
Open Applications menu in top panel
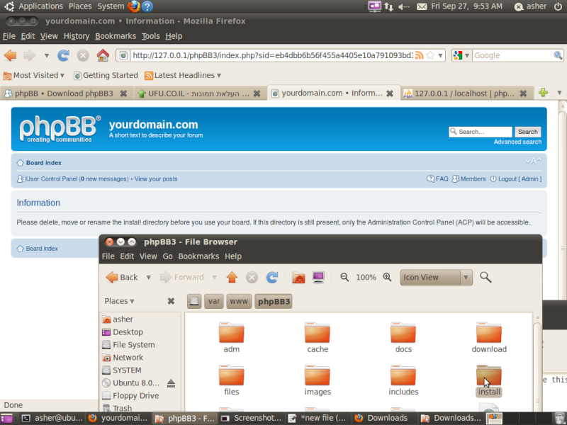40,6
